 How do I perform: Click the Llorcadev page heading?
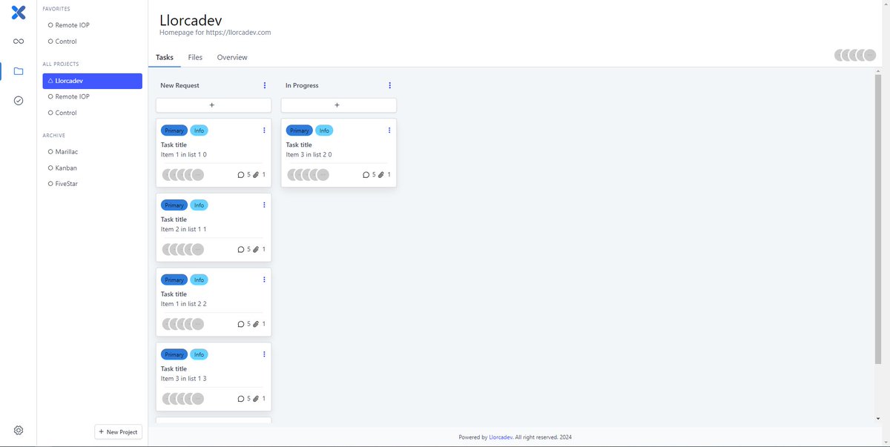pyautogui.click(x=191, y=20)
